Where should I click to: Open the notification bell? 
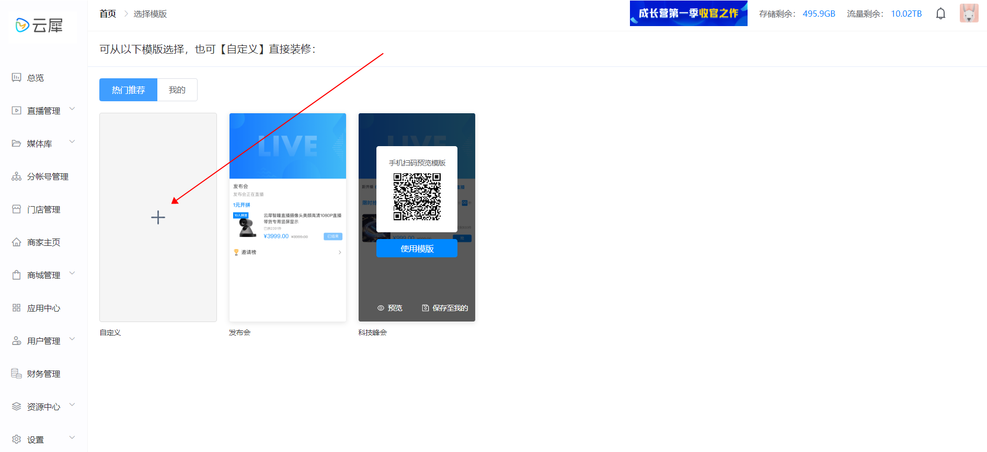pos(940,14)
